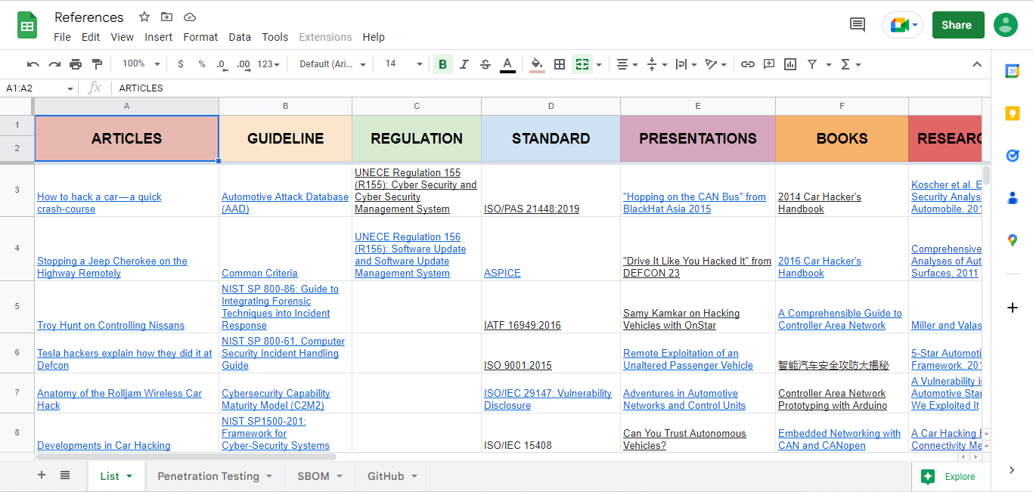1033x492 pixels.
Task: Click the Add sheet plus button
Action: (42, 475)
